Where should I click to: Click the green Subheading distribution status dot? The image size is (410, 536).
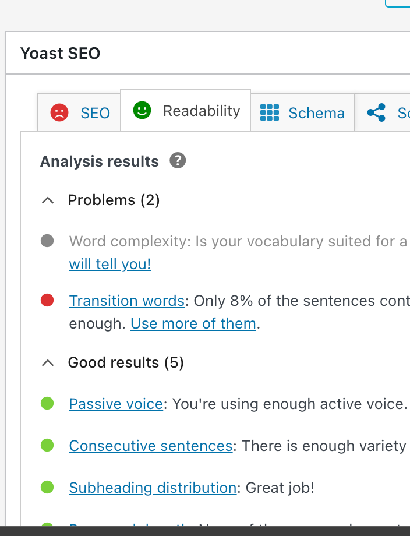(x=47, y=487)
